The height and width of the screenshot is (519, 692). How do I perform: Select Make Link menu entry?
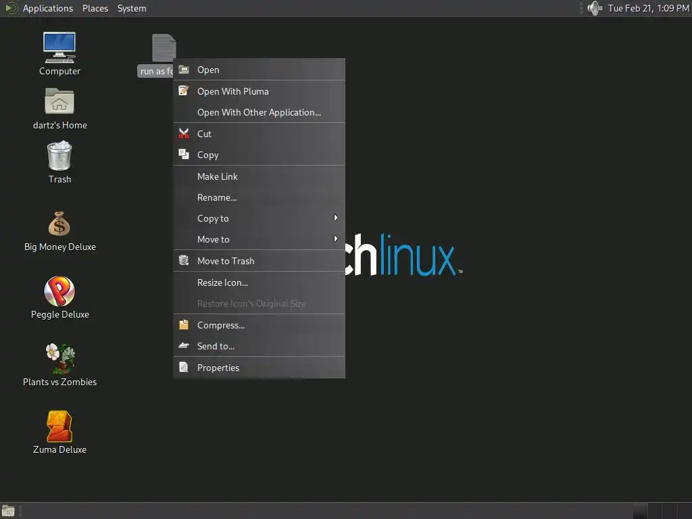point(259,176)
